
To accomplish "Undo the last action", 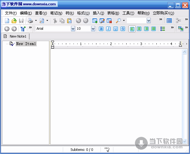I will click(x=79, y=21).
